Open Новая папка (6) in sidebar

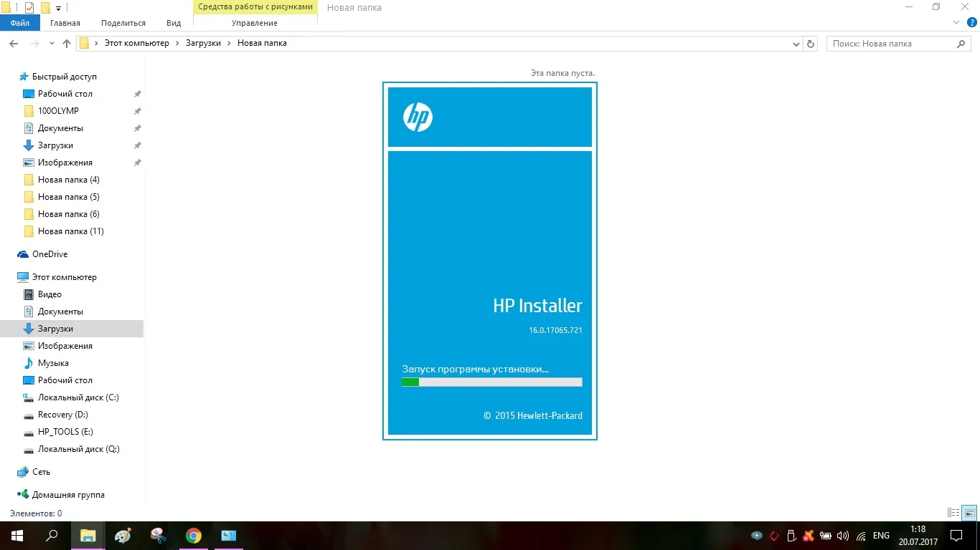point(68,214)
